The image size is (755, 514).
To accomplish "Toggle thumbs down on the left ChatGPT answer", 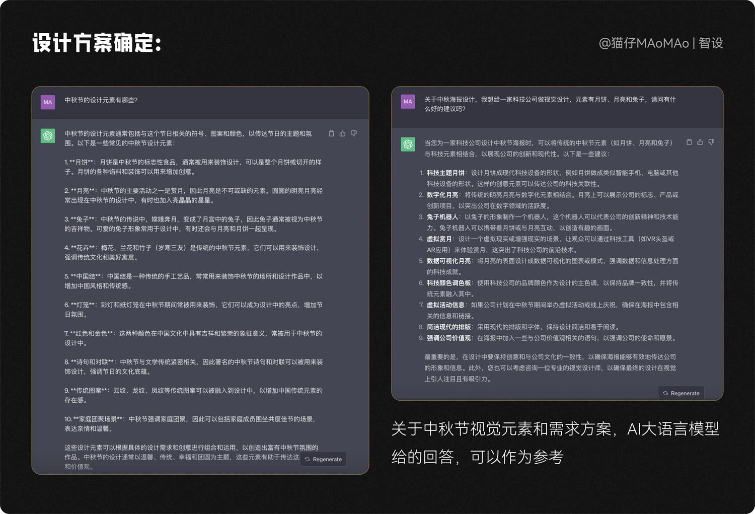I will point(353,133).
